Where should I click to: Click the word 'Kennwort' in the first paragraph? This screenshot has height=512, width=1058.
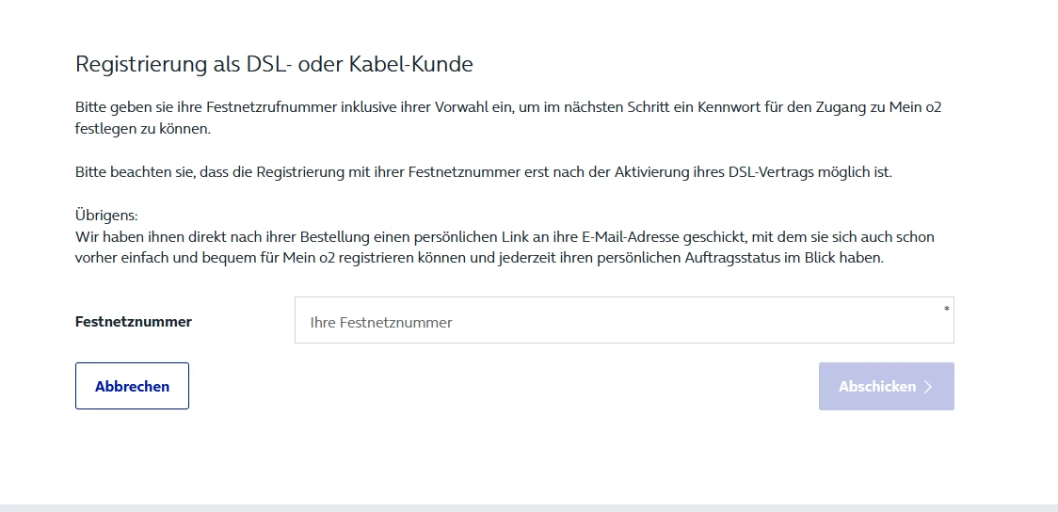coord(727,107)
